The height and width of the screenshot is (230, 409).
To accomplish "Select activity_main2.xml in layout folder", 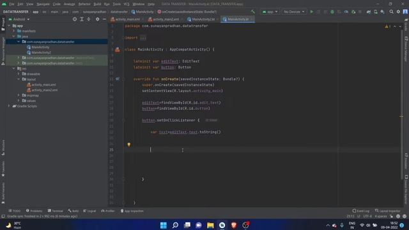I will pyautogui.click(x=44, y=90).
